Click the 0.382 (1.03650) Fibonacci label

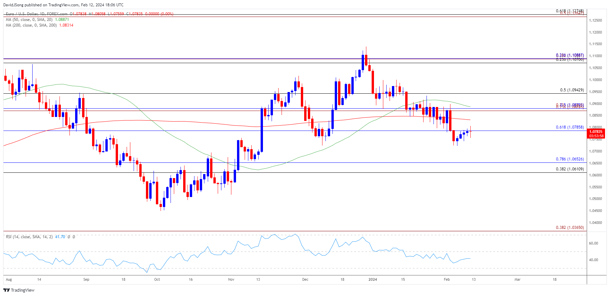tap(570, 228)
